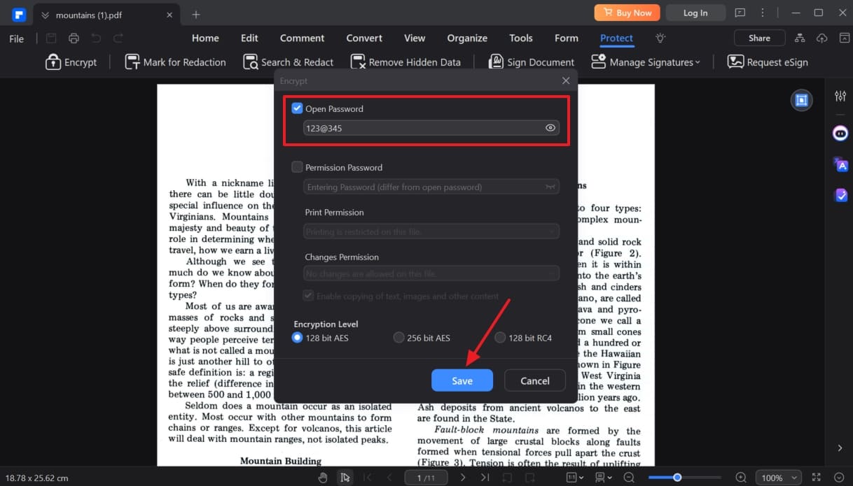This screenshot has height=486, width=853.
Task: Click the page number field 1/11
Action: 426,478
